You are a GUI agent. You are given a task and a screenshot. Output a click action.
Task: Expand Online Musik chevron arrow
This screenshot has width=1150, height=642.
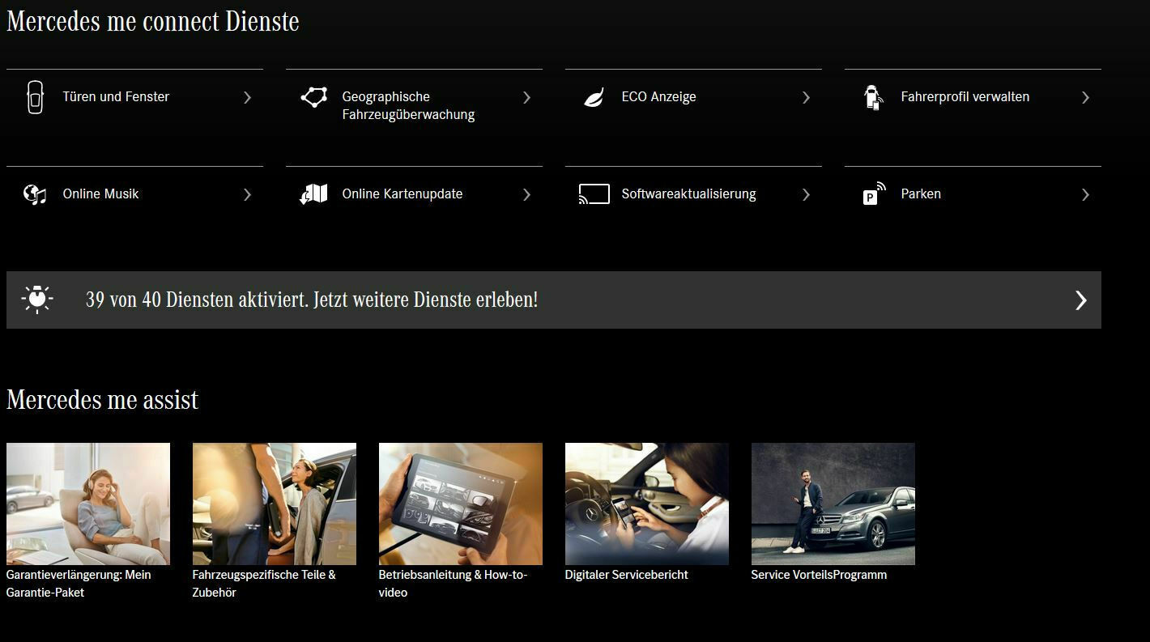pos(247,194)
